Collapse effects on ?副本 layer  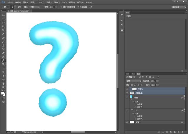(x=184, y=98)
